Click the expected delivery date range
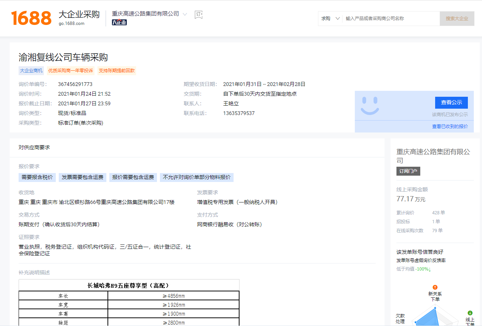 point(264,84)
